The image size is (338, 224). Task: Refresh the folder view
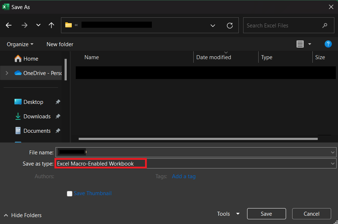click(x=230, y=26)
